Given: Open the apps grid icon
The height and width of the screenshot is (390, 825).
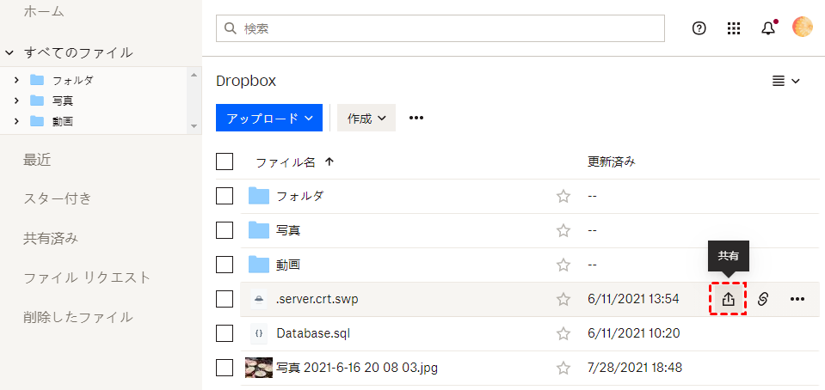Looking at the screenshot, I should pyautogui.click(x=734, y=28).
